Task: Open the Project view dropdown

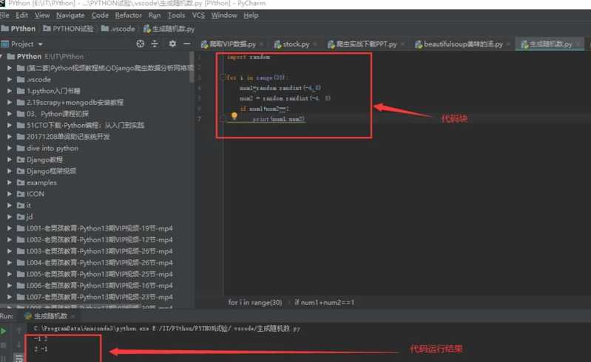Action: pos(41,44)
